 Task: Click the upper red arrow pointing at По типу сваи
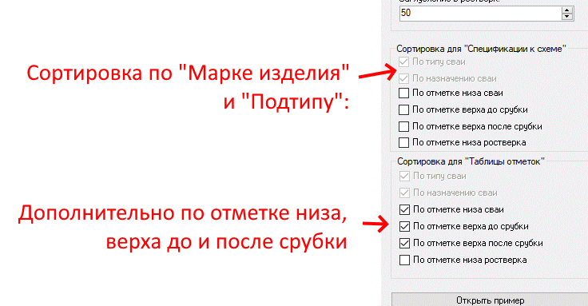377,72
